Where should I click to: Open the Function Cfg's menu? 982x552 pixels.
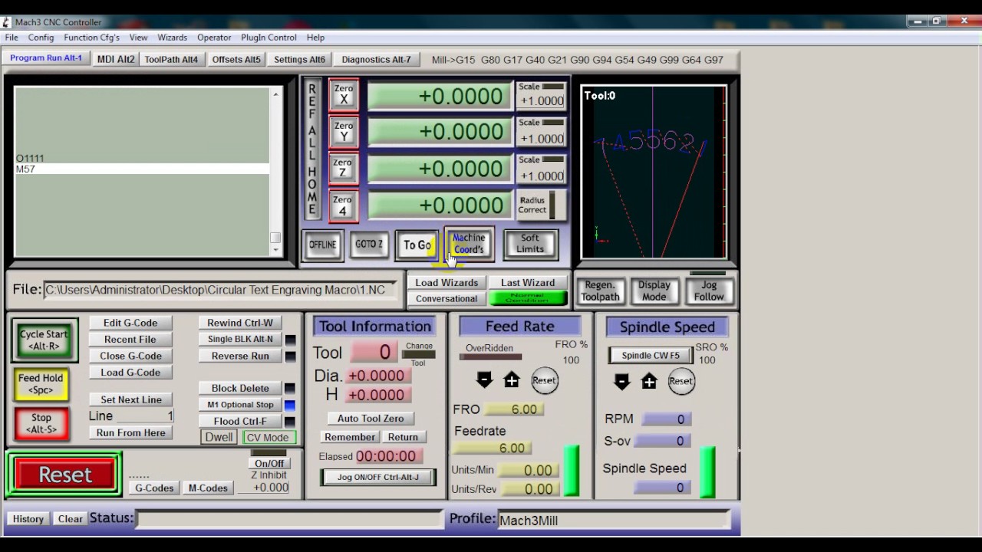pos(91,37)
